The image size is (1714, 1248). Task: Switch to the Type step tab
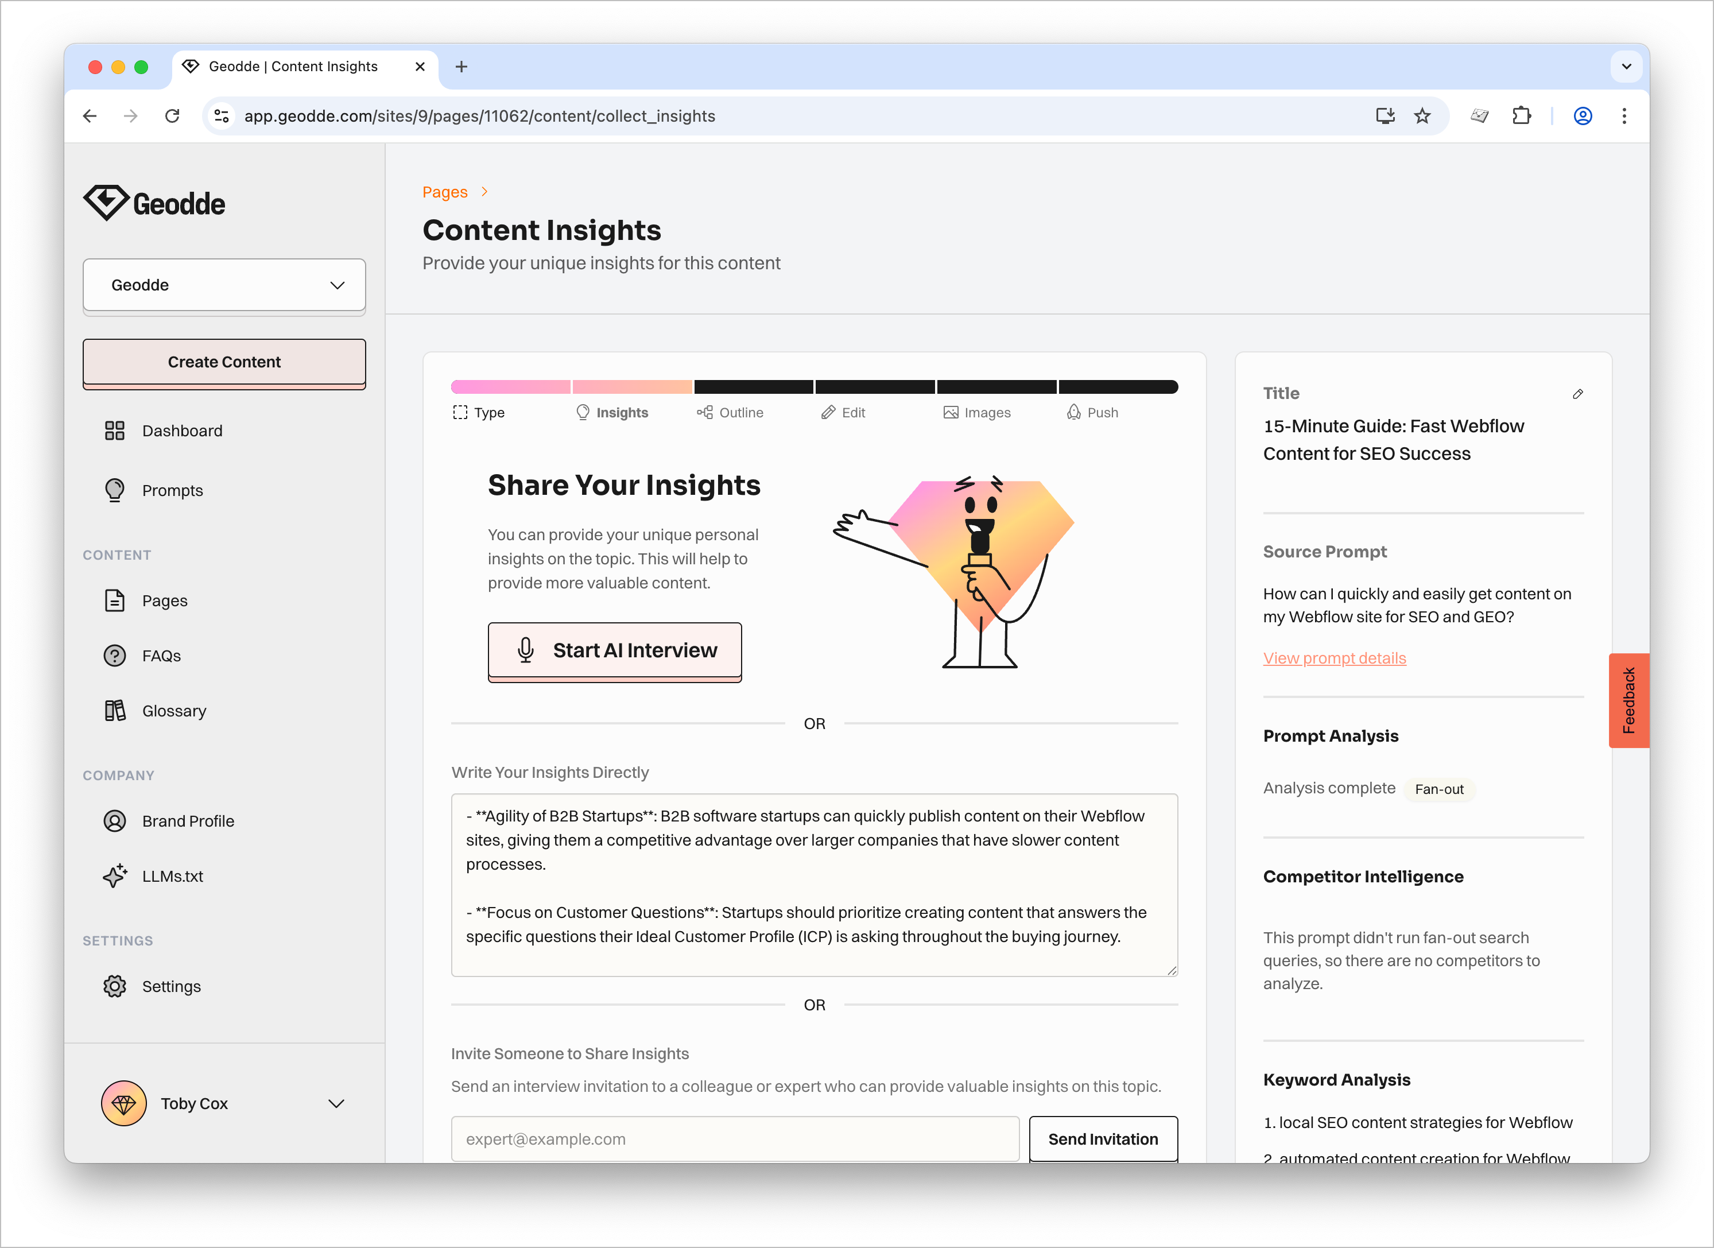(479, 413)
